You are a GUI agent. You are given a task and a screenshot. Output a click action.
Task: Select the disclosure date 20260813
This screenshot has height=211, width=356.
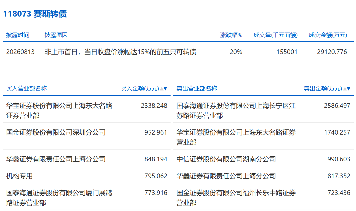(x=20, y=52)
